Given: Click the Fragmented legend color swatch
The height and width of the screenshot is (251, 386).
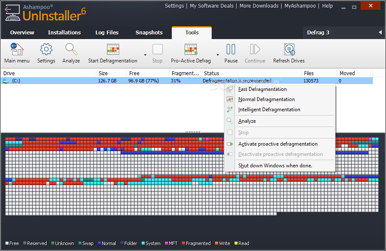Looking at the screenshot, I should coord(183,243).
